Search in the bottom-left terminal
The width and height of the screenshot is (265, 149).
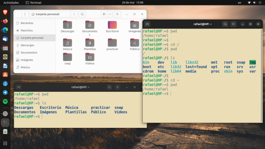(109, 87)
